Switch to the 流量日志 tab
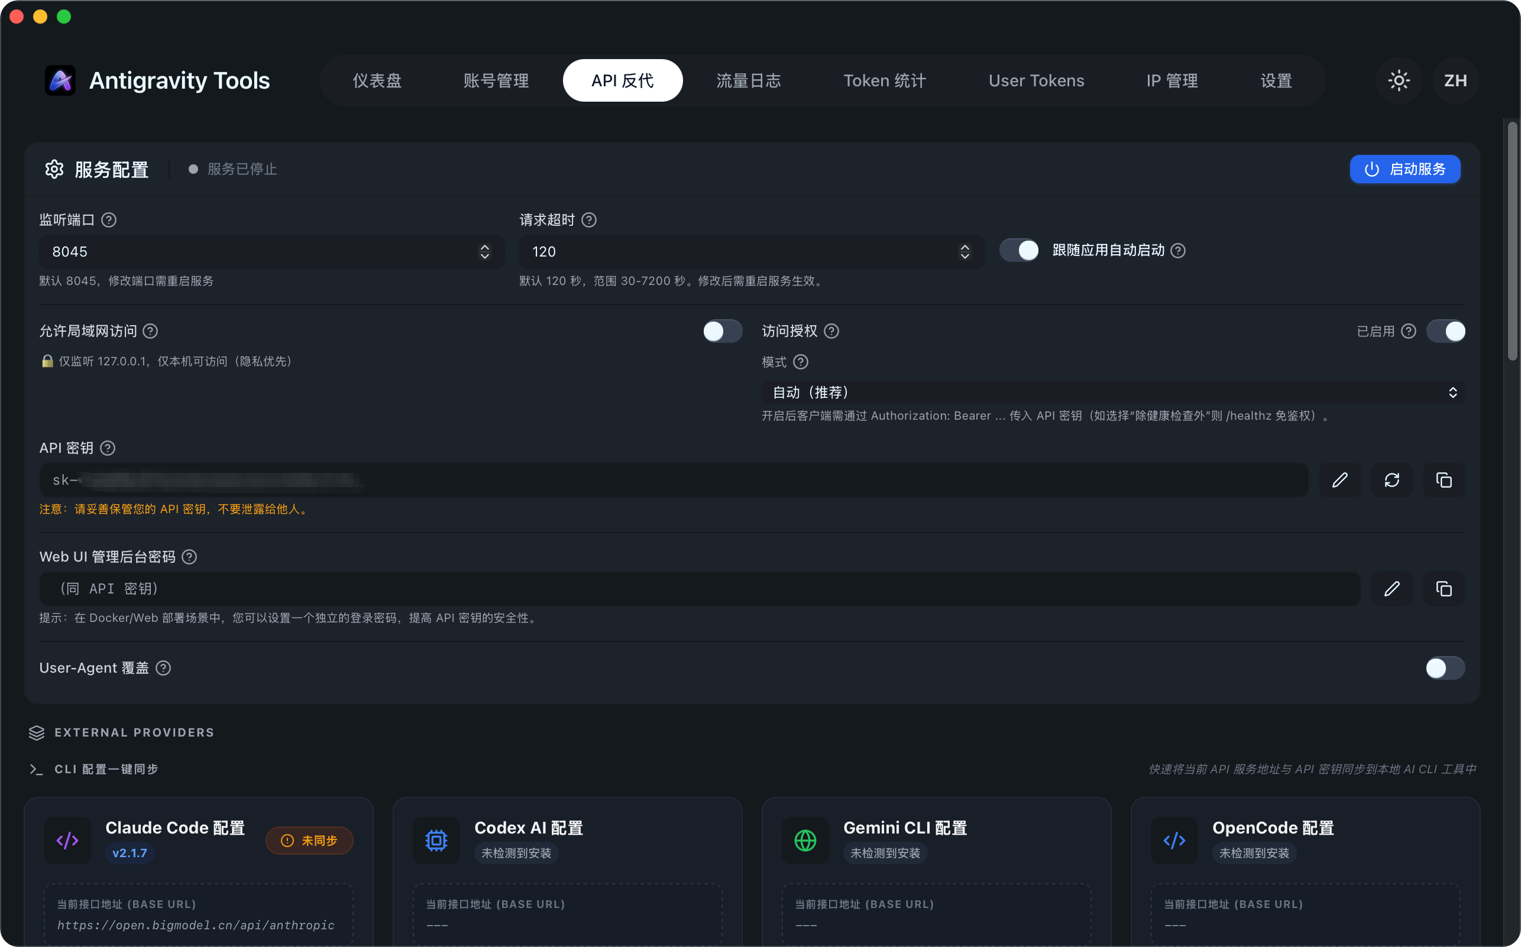 [x=748, y=80]
